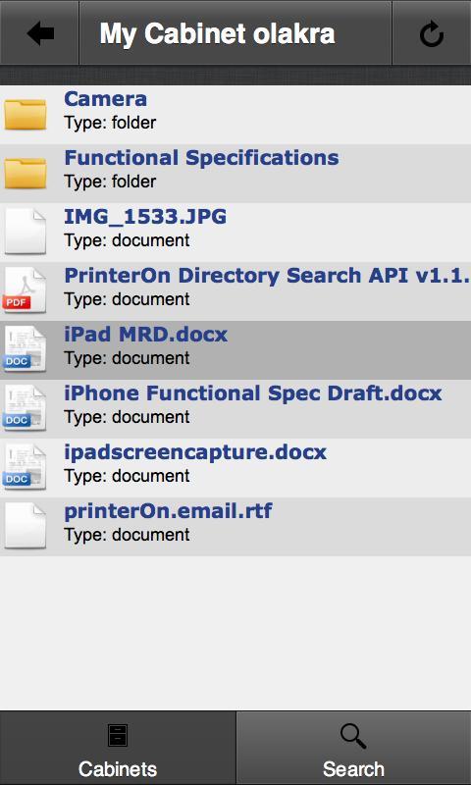Select the PDF icon for PrinterOn Directory Search
This screenshot has width=471, height=785.
(x=26, y=290)
